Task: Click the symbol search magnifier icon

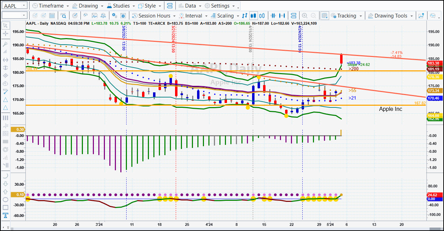Action: pyautogui.click(x=63, y=16)
